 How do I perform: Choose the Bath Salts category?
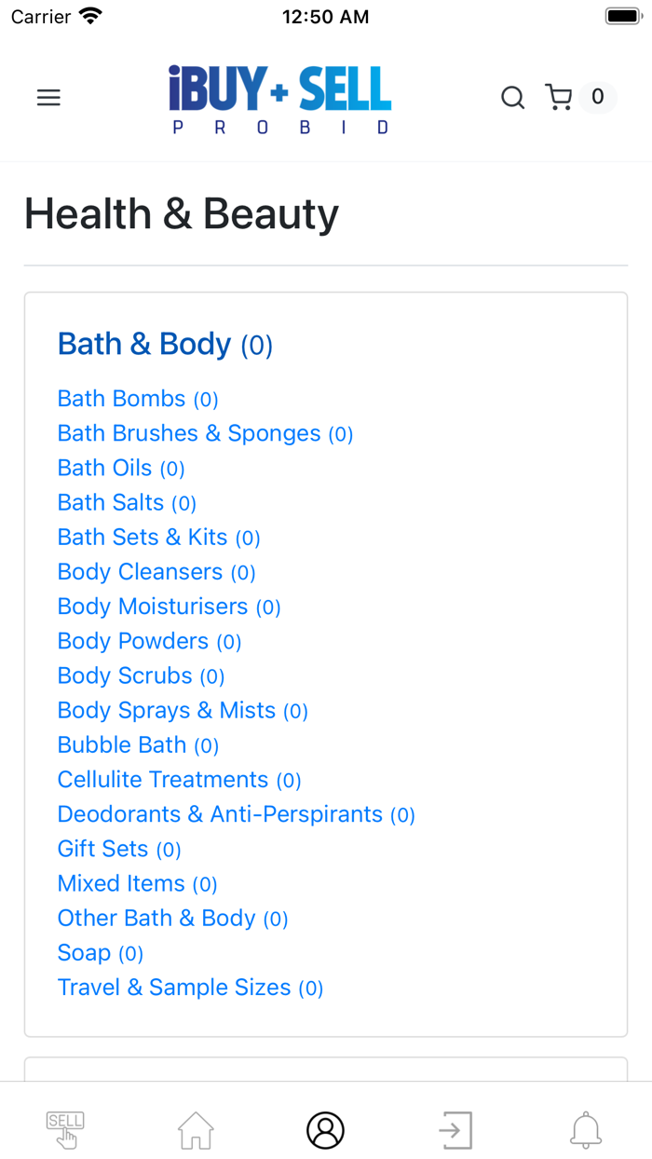(x=111, y=502)
